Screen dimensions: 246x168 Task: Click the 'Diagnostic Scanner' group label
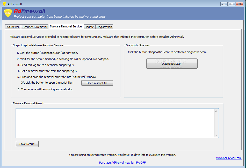point(138,45)
